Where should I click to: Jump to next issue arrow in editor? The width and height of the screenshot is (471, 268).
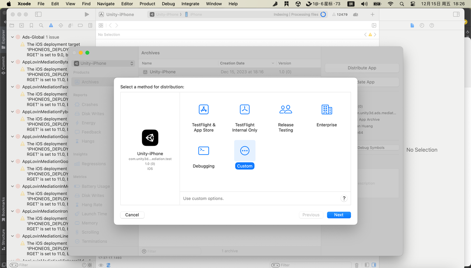[x=375, y=35]
